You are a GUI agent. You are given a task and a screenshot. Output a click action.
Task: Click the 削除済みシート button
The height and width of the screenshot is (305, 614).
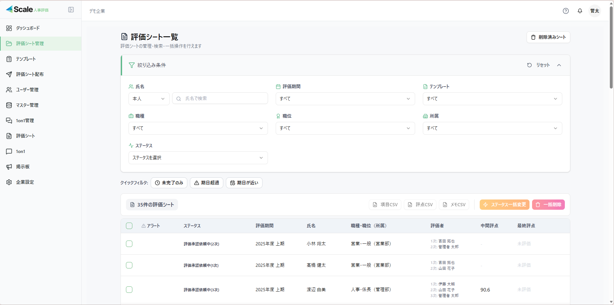tap(548, 37)
